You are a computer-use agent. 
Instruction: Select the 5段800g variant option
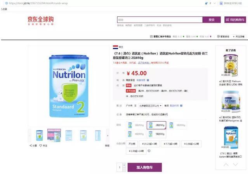pyautogui.click(x=156, y=134)
